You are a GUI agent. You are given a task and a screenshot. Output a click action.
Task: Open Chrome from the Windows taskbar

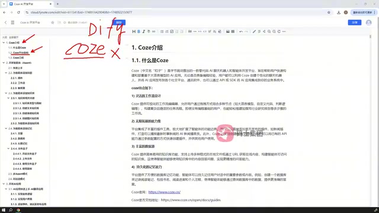18,210
